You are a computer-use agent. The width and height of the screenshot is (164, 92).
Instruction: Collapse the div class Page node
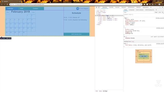pos(98,16)
